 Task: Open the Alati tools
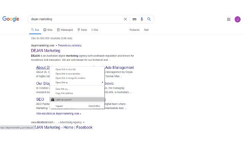click(x=146, y=30)
